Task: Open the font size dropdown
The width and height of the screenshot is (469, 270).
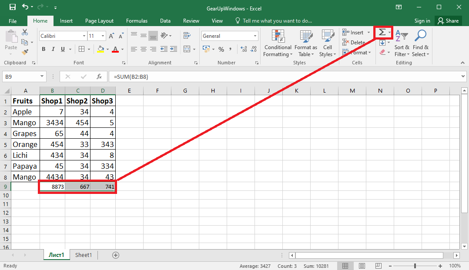Action: tap(102, 36)
